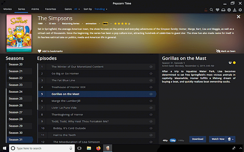
Task: Select Season 25
Action: click(x=20, y=99)
